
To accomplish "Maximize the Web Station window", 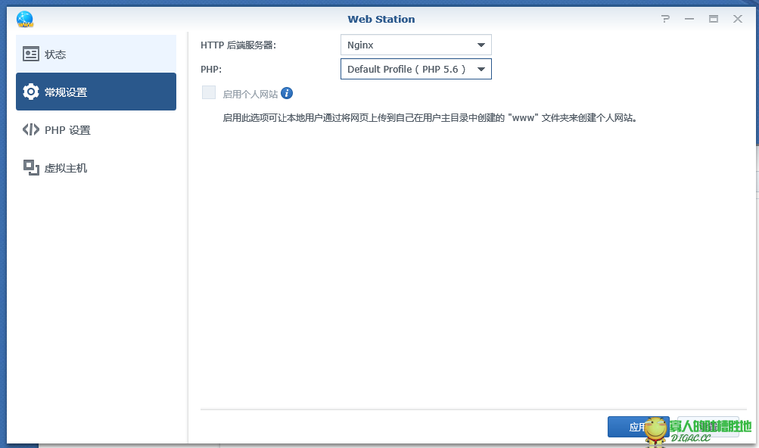I will tap(714, 19).
